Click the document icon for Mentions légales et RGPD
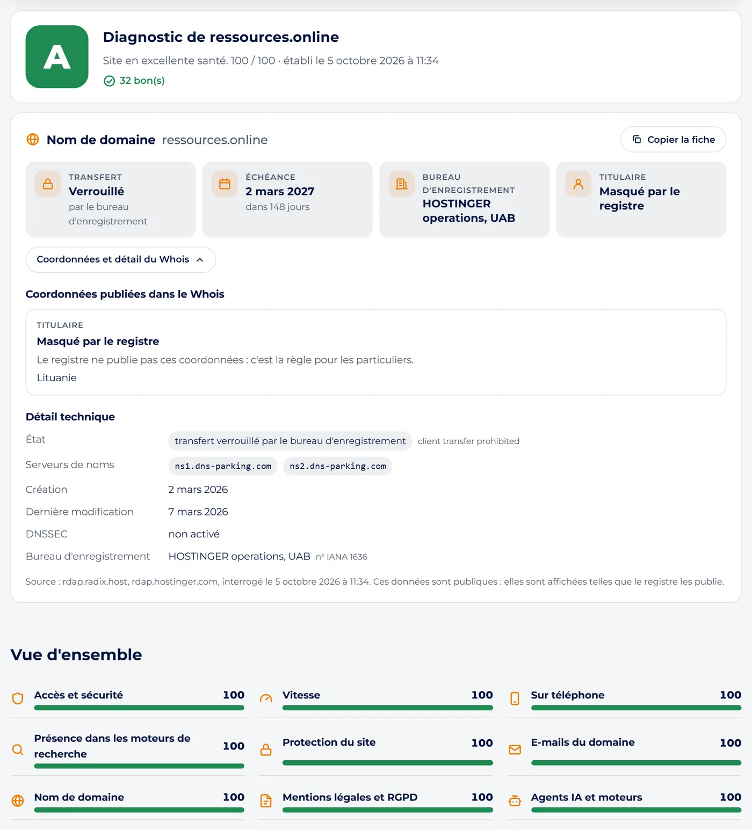Viewport: 752px width, 830px height. (x=266, y=801)
